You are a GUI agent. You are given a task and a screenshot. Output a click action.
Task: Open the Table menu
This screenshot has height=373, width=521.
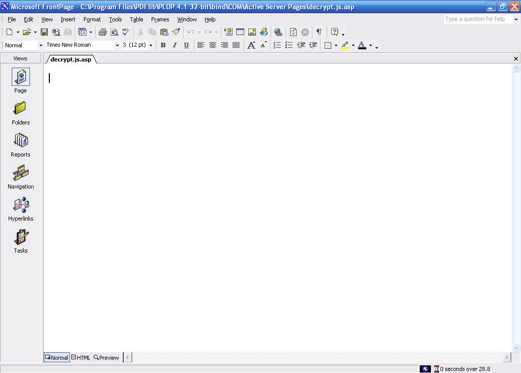[x=136, y=20]
